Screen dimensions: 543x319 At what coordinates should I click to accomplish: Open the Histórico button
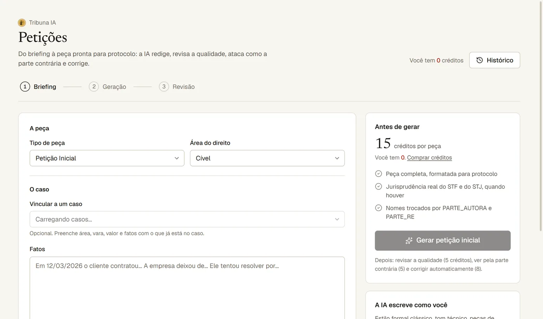point(495,60)
